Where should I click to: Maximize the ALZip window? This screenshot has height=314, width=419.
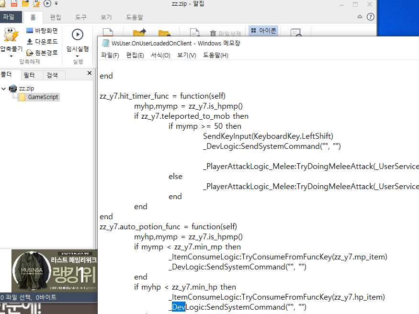[355, 4]
